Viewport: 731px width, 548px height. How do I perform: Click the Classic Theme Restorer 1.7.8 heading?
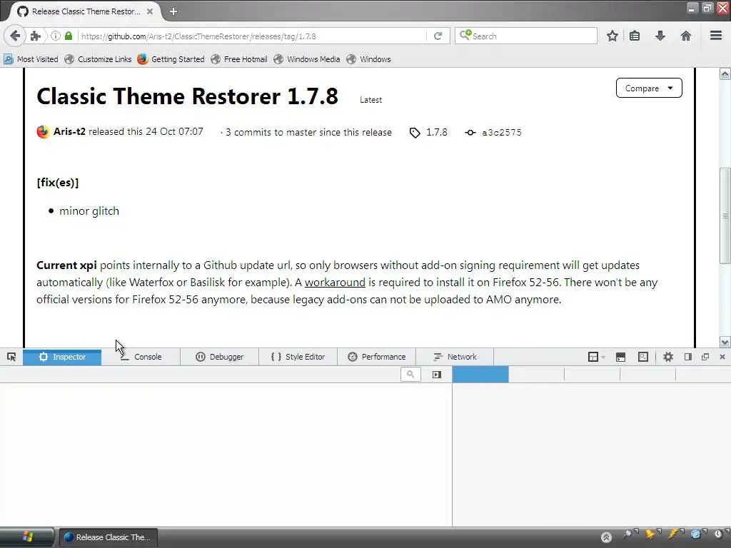tap(188, 96)
